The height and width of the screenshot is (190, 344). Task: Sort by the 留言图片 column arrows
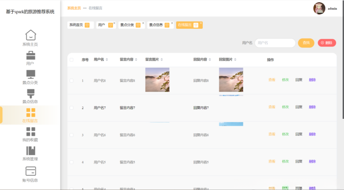162,59
